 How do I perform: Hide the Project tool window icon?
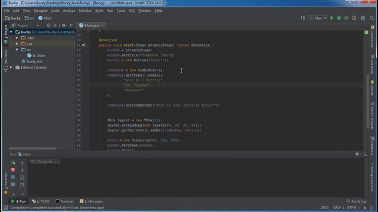(71, 25)
